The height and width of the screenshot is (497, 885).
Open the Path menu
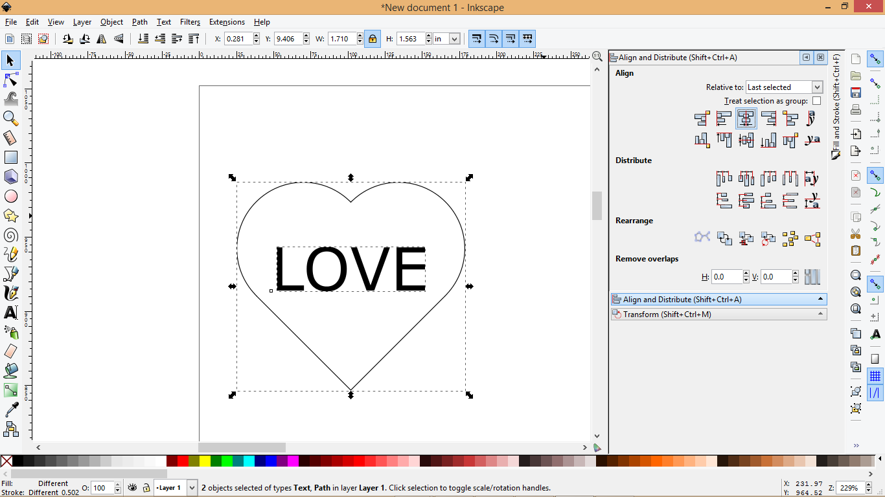[139, 21]
